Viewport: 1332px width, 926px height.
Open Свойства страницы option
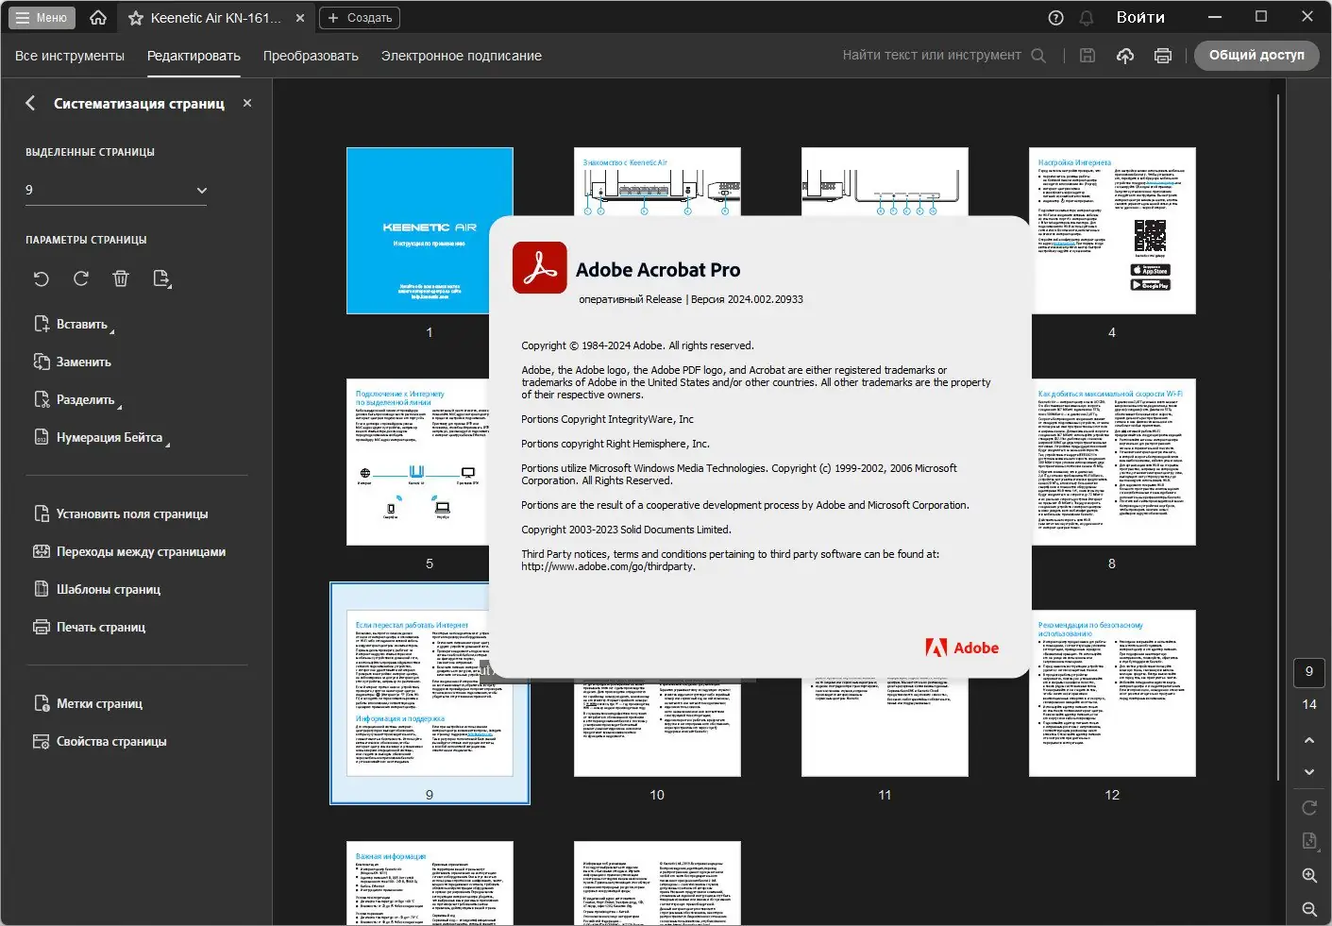pos(100,741)
